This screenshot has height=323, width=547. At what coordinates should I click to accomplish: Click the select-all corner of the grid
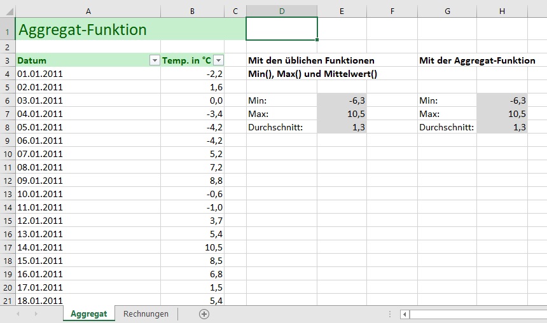(x=7, y=11)
